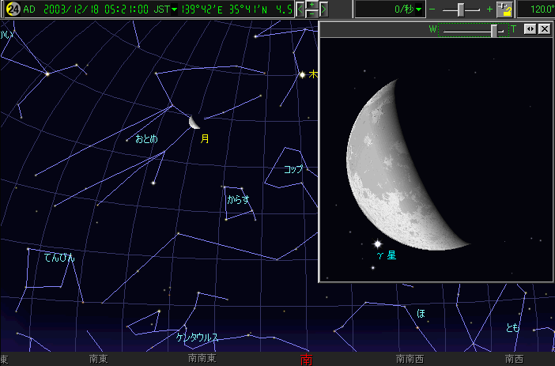Click the red 南 south marker on horizon
This screenshot has width=555, height=366.
click(306, 360)
